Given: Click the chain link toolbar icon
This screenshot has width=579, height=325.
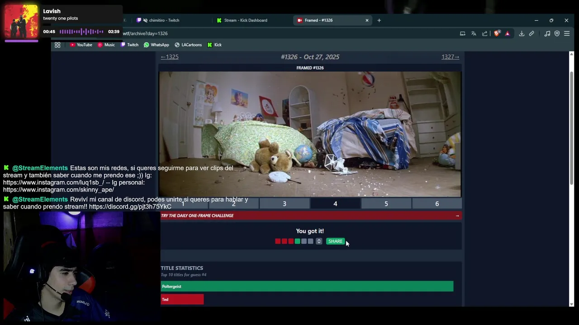Looking at the screenshot, I should click(x=532, y=33).
